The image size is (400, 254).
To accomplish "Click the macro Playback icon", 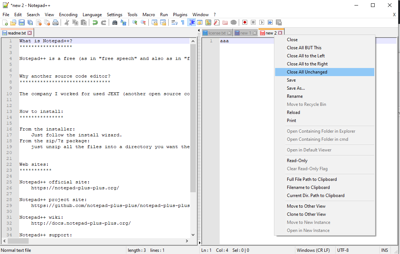I will (262, 22).
